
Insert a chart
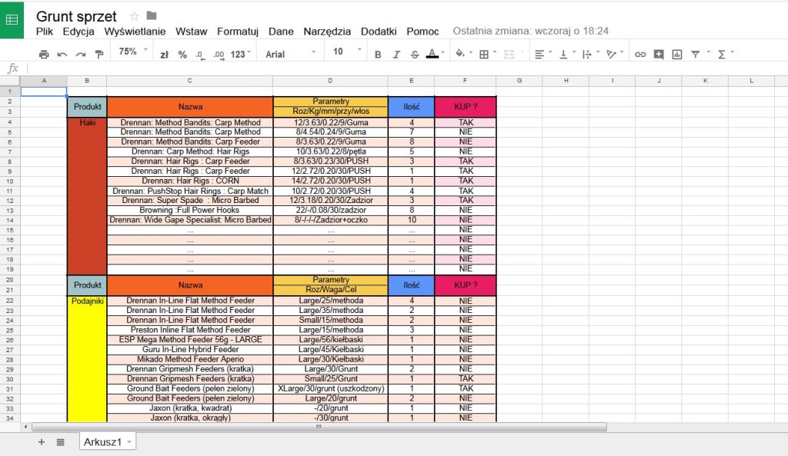[x=677, y=55]
